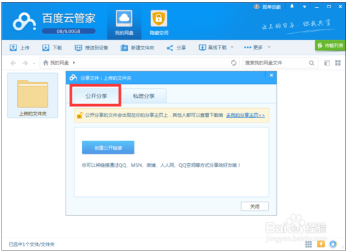Image resolution: width=348 pixels, height=252 pixels.
Task: Close the 分享文件 dialog with X
Action: click(272, 75)
